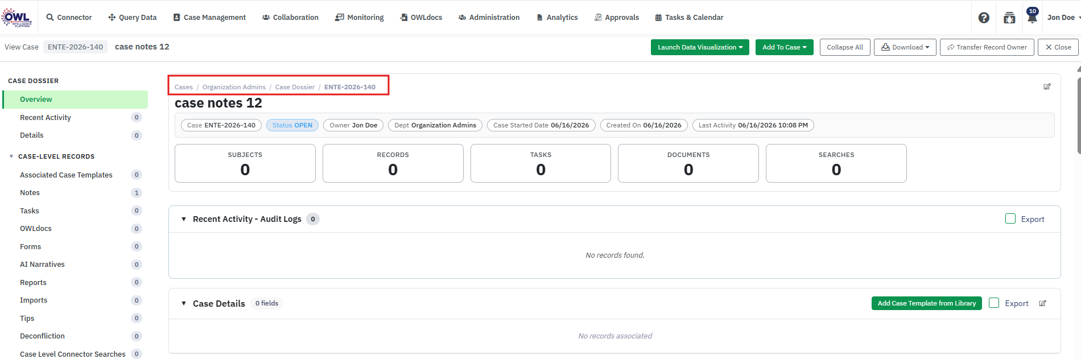1081x359 pixels.
Task: Click the edit pencil icon beside breadcrumb
Action: coord(1047,86)
